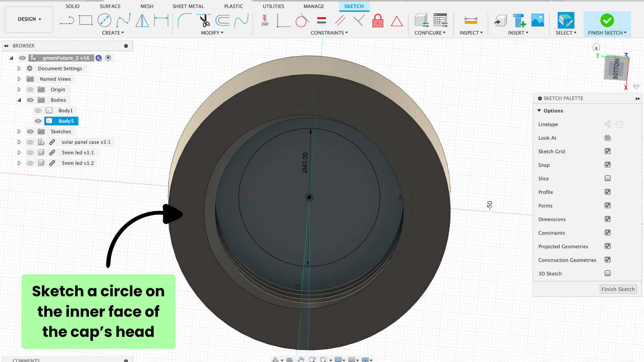The width and height of the screenshot is (644, 362).
Task: Expand the Sketches folder in browser
Action: 19,132
